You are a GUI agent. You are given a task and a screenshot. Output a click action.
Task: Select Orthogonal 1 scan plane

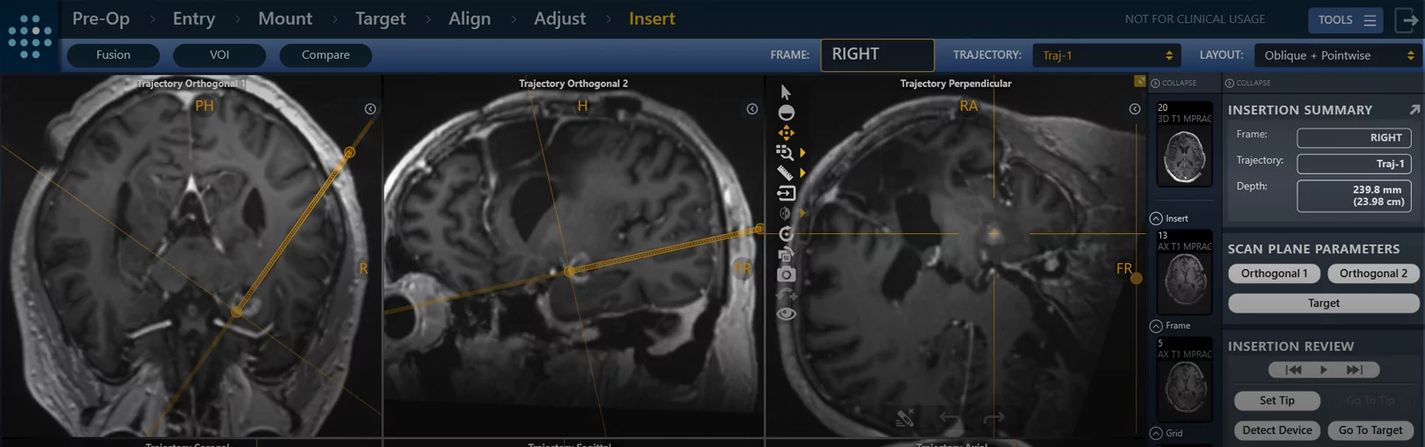click(1274, 274)
